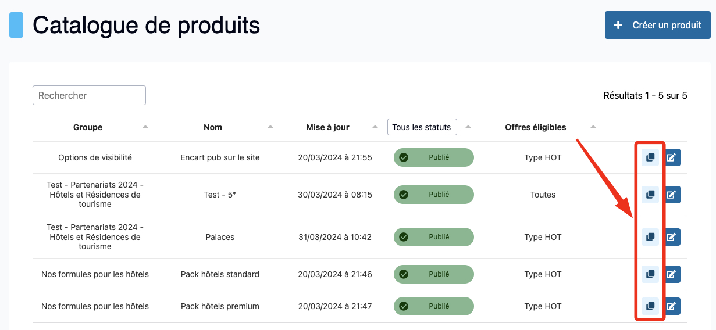
Task: Click the Nom column header
Action: 213,127
